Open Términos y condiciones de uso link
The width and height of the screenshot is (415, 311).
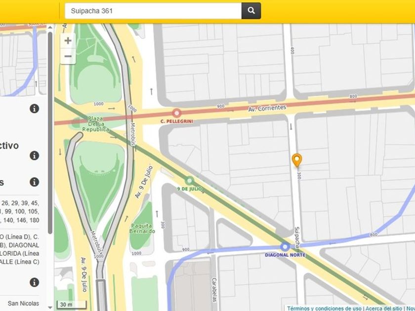(324, 309)
